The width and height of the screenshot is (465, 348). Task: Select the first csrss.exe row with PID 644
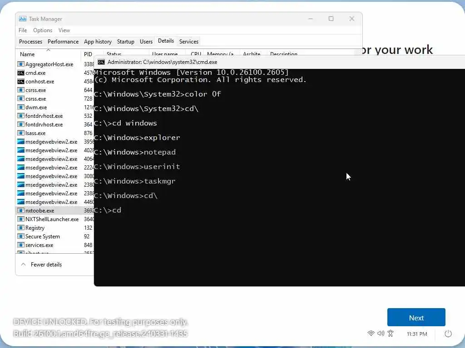point(55,90)
